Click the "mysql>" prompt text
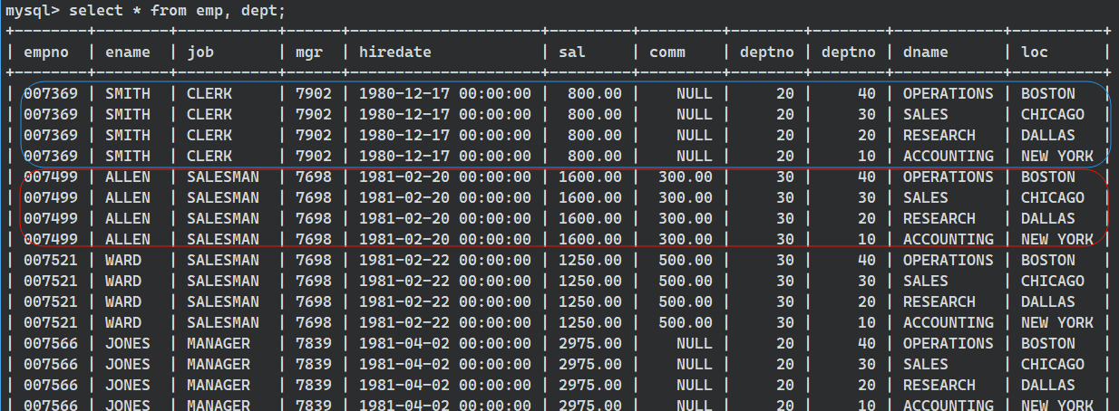Screen dimensions: 1119x411 point(33,11)
